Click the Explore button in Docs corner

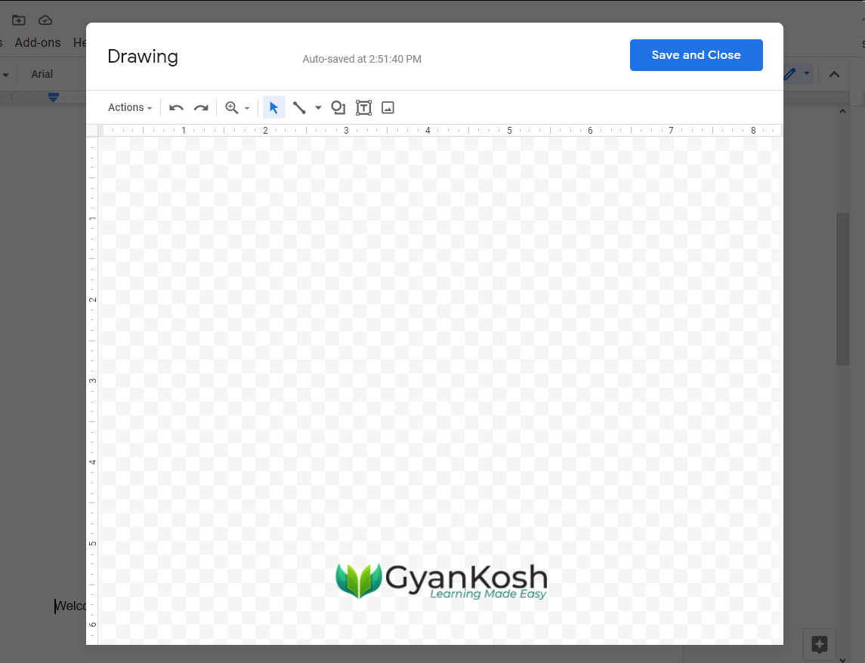click(x=819, y=644)
